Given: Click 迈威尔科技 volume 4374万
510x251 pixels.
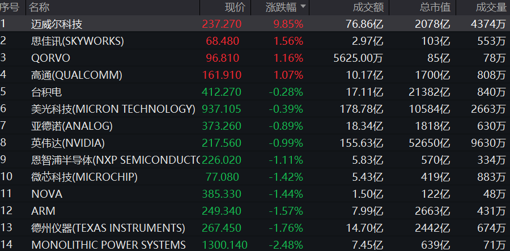Looking at the screenshot, I should point(488,24).
